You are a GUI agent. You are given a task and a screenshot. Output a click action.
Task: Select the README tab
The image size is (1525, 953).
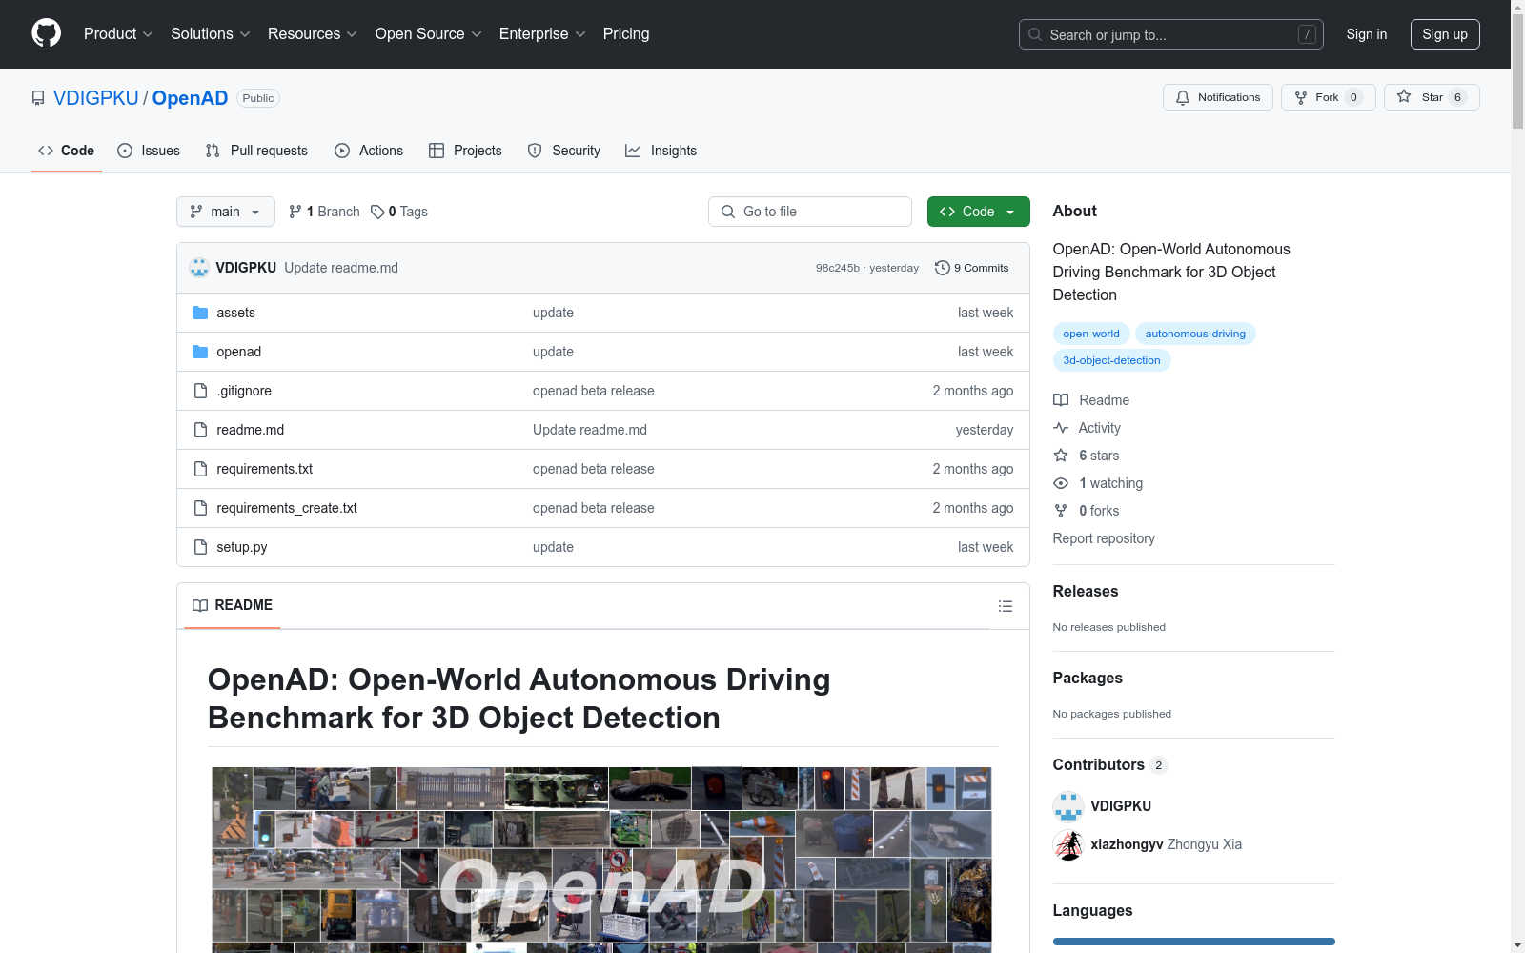233,605
